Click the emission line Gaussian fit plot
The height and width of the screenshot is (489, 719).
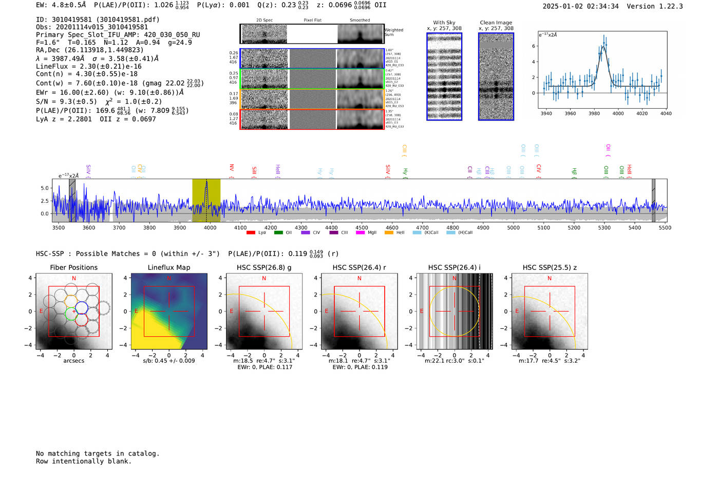[602, 70]
